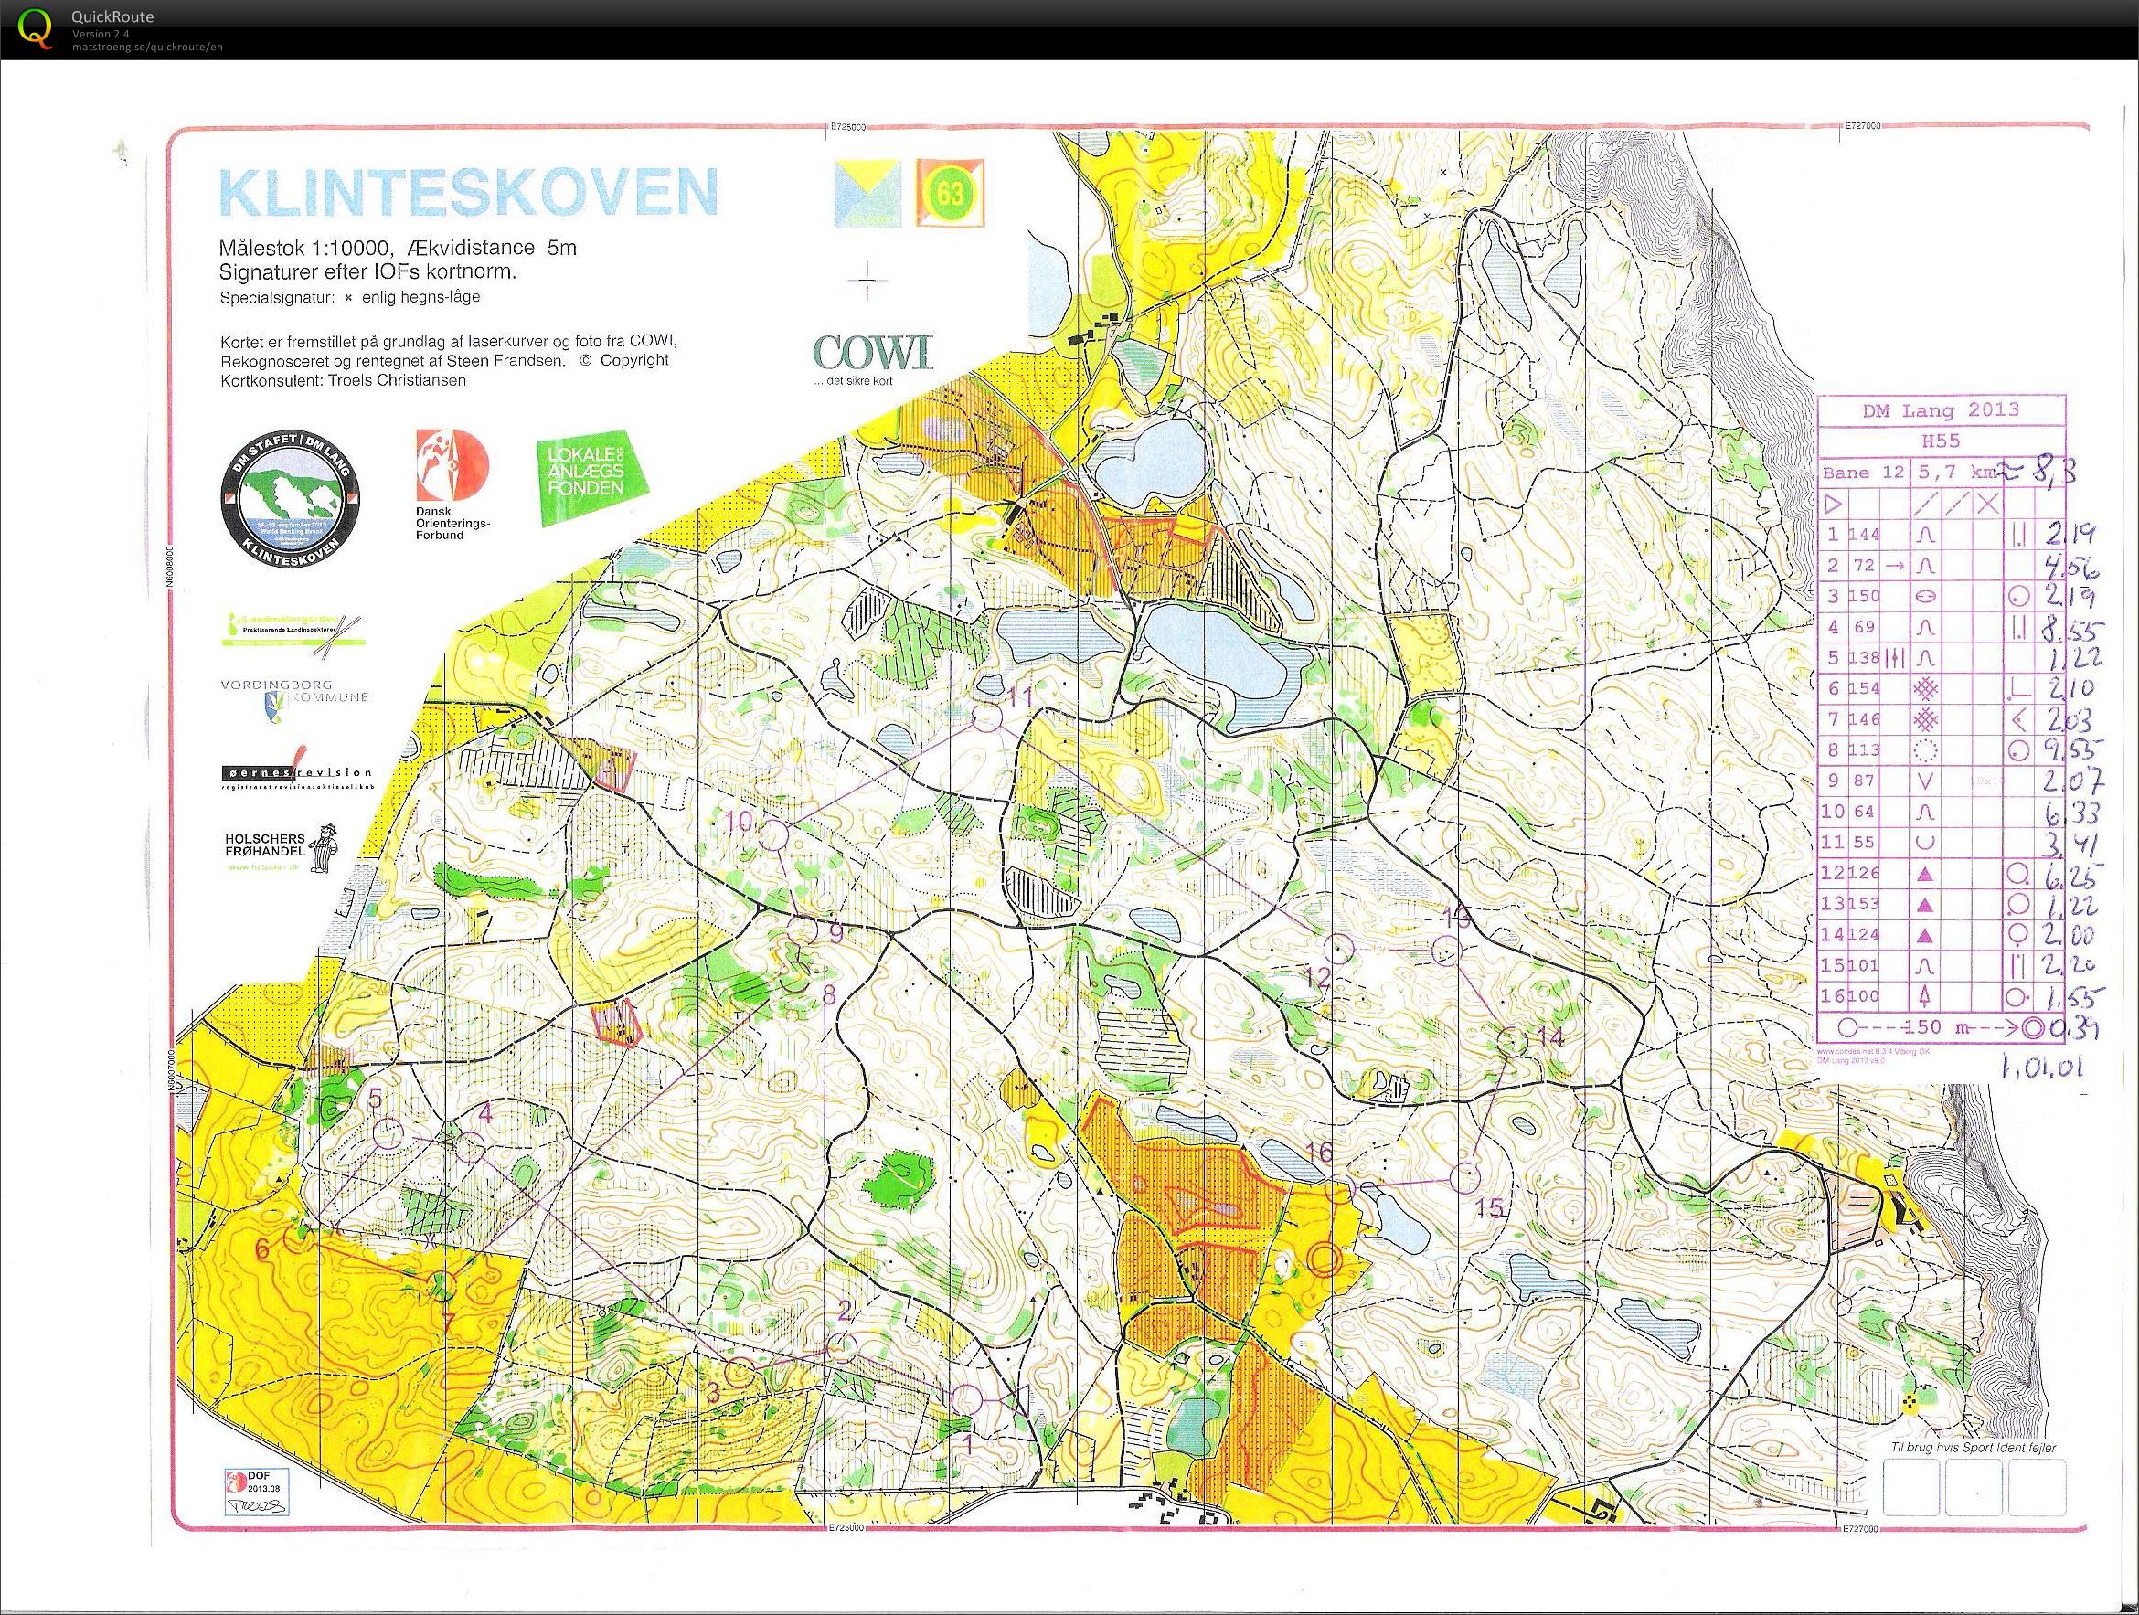Click the Vordingborg Kommune logo
Image resolution: width=2139 pixels, height=1615 pixels.
pyautogui.click(x=294, y=701)
